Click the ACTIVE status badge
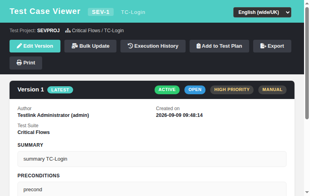 (167, 89)
